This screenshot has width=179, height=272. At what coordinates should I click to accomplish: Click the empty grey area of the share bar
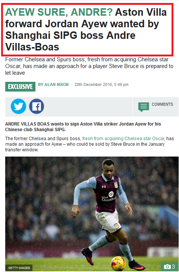(88, 107)
